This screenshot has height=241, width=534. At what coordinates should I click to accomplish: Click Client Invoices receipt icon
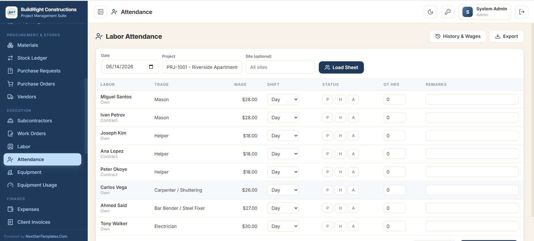tap(10, 222)
